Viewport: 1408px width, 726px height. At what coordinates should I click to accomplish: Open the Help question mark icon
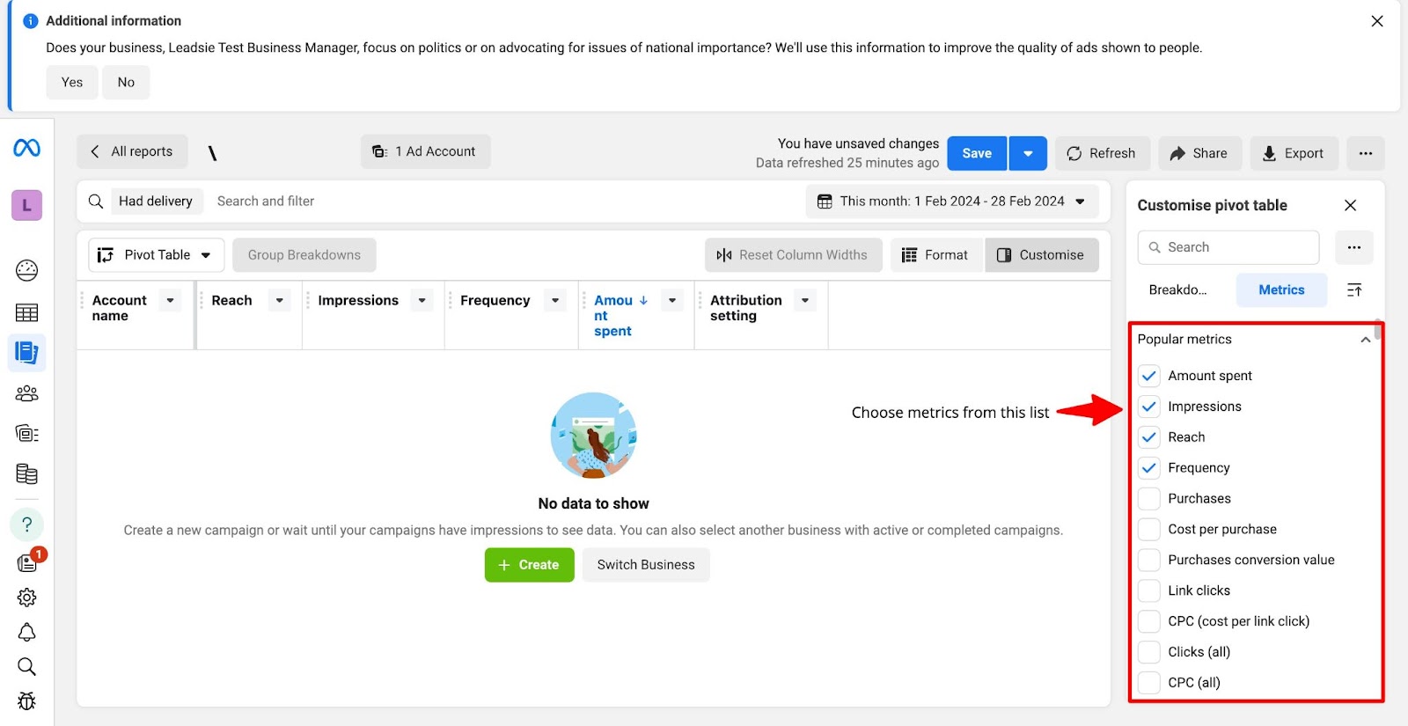26,524
